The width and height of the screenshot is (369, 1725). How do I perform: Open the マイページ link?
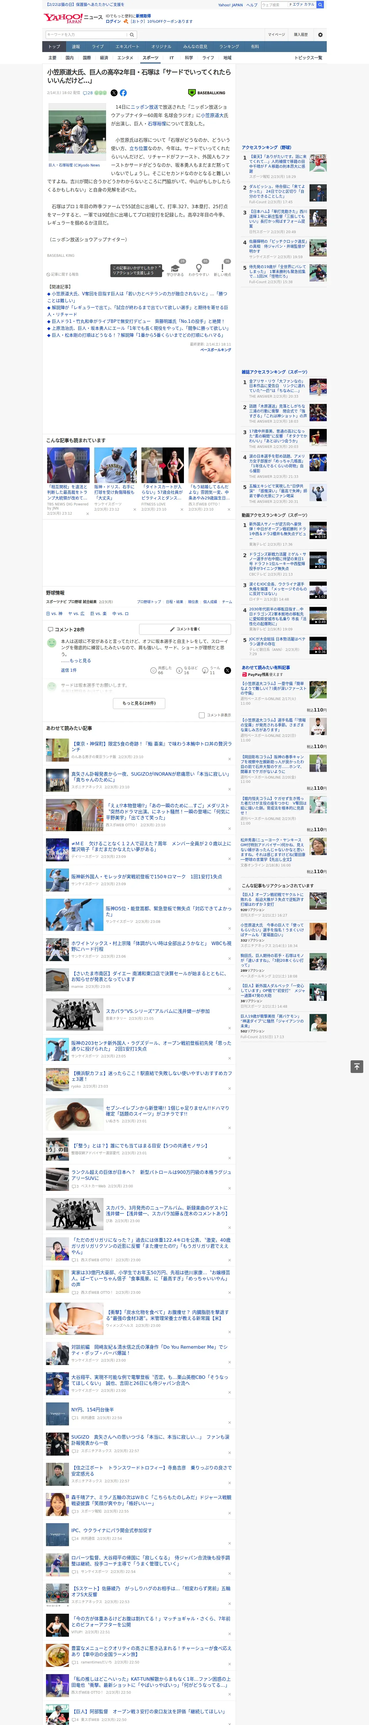[276, 34]
